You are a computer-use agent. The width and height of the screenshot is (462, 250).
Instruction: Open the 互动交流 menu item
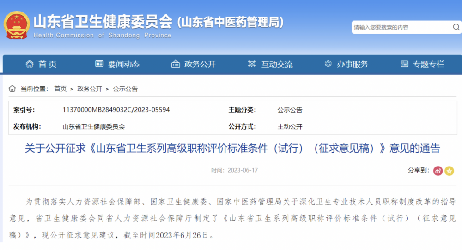point(277,64)
